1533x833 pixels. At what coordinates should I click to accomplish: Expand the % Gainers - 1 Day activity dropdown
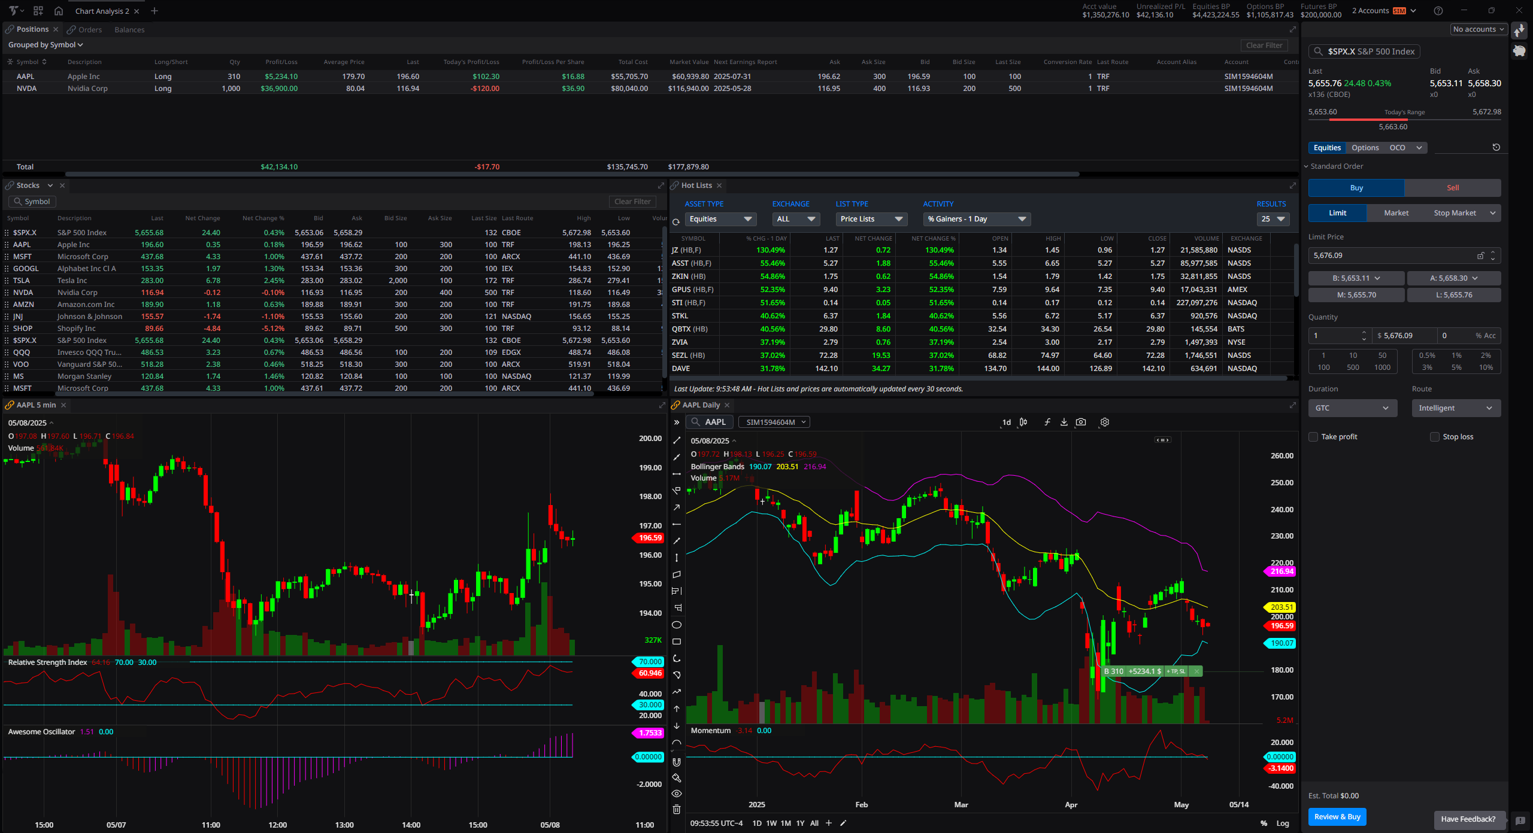[x=976, y=219]
